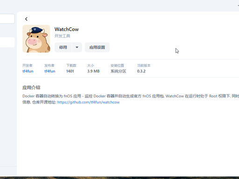Click the size value 3.9 MB
This screenshot has height=179, width=239.
pos(93,71)
